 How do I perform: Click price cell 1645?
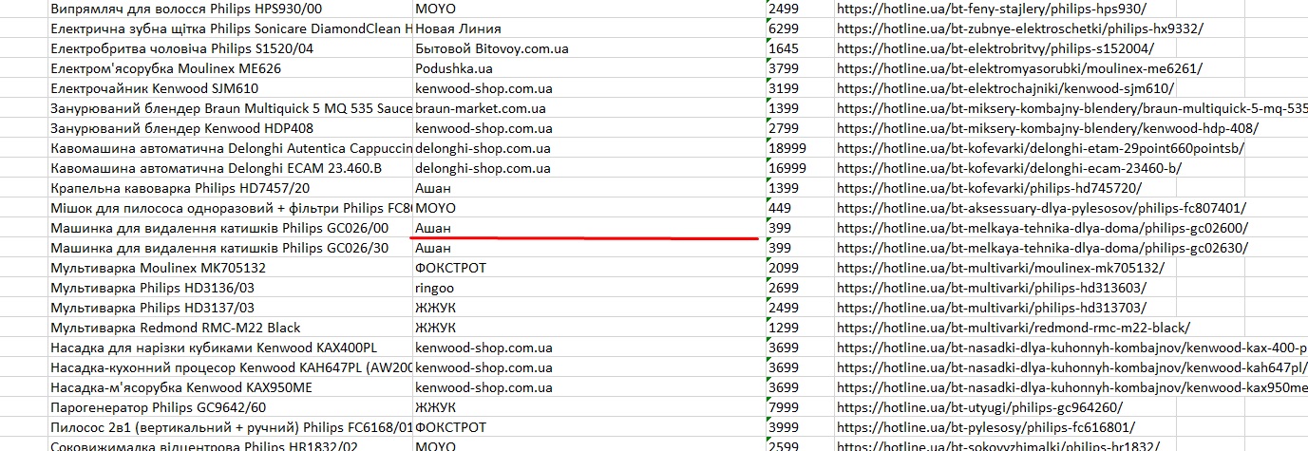[x=800, y=48]
